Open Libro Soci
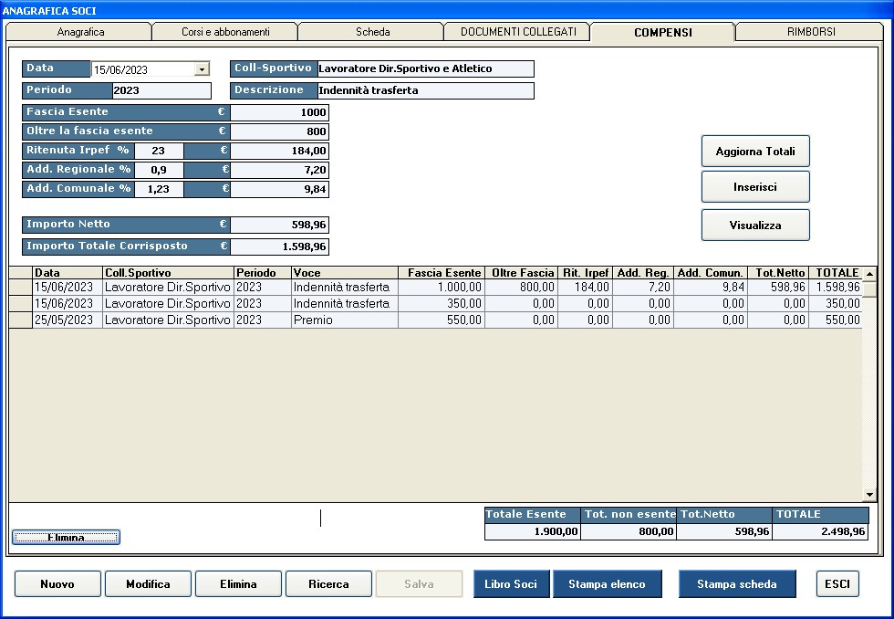Viewport: 894px width, 619px height. pos(511,584)
